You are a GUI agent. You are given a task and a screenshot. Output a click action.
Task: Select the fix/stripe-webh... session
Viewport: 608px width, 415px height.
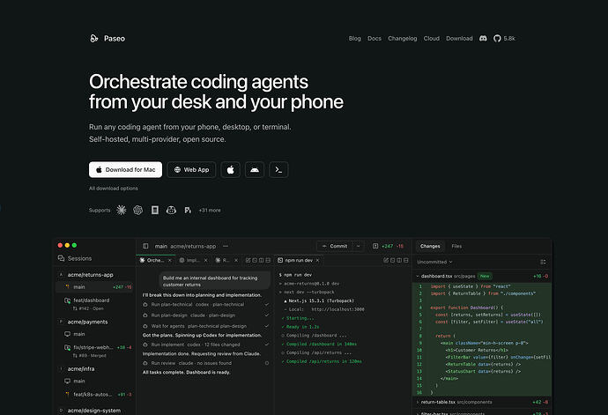95,351
